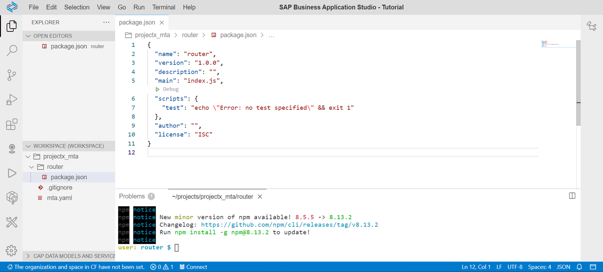
Task: Place cursor on empty line 12
Action: [x=343, y=153]
